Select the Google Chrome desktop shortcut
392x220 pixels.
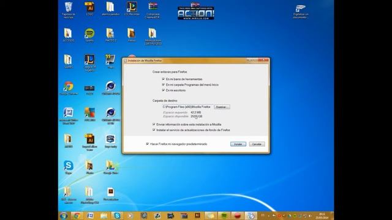coord(69,88)
